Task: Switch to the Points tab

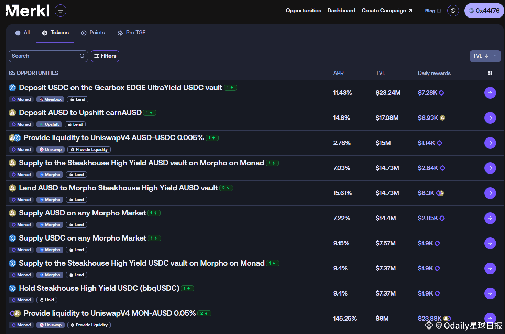Action: pos(93,33)
